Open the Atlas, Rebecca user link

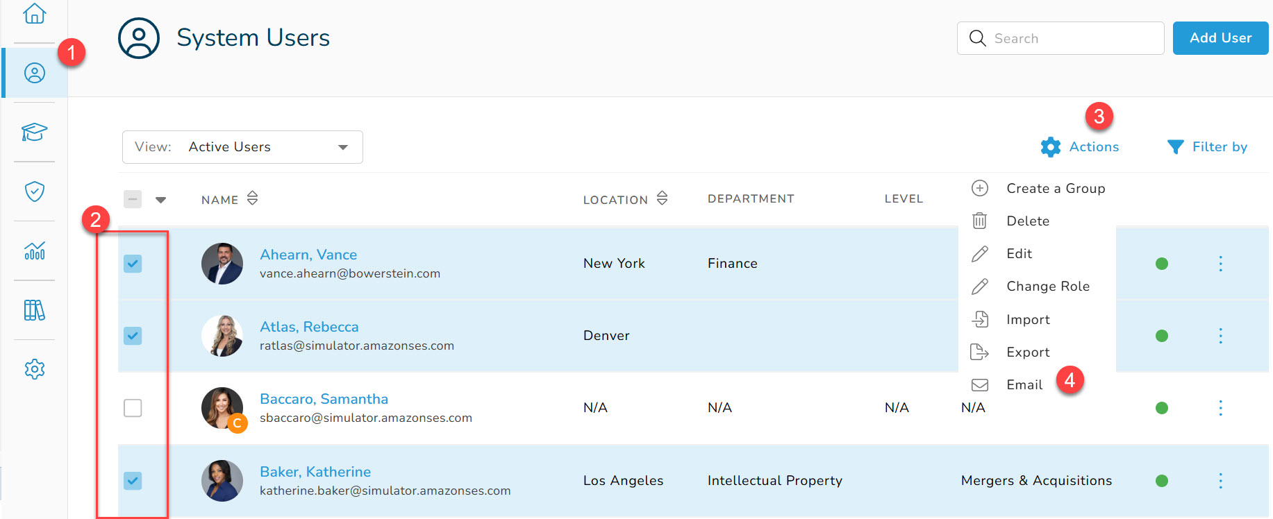pos(309,327)
